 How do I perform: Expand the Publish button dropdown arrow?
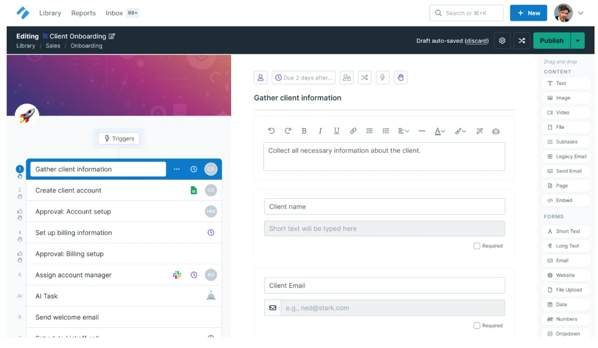point(578,40)
